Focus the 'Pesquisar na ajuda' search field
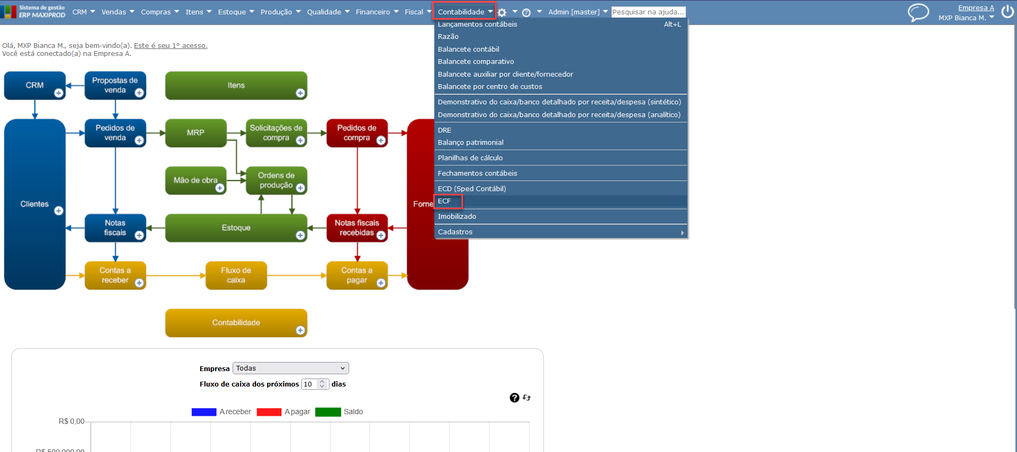The height and width of the screenshot is (452, 1017). pyautogui.click(x=648, y=12)
